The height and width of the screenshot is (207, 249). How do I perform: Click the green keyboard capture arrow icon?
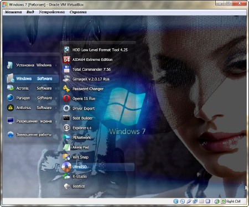[223, 201]
